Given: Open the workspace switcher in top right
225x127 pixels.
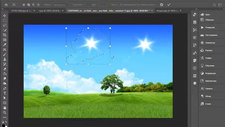Looking at the screenshot, I should coord(220,5).
